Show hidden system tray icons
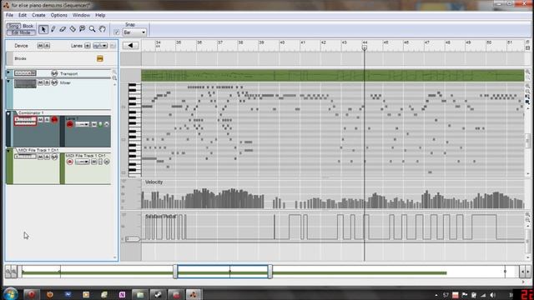The height and width of the screenshot is (300, 534). click(x=436, y=295)
